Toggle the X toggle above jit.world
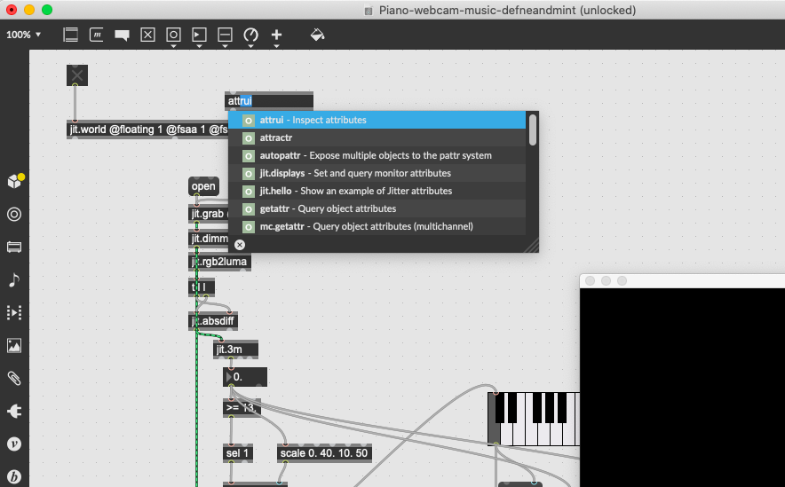Viewport: 785px width, 487px height. pyautogui.click(x=77, y=75)
